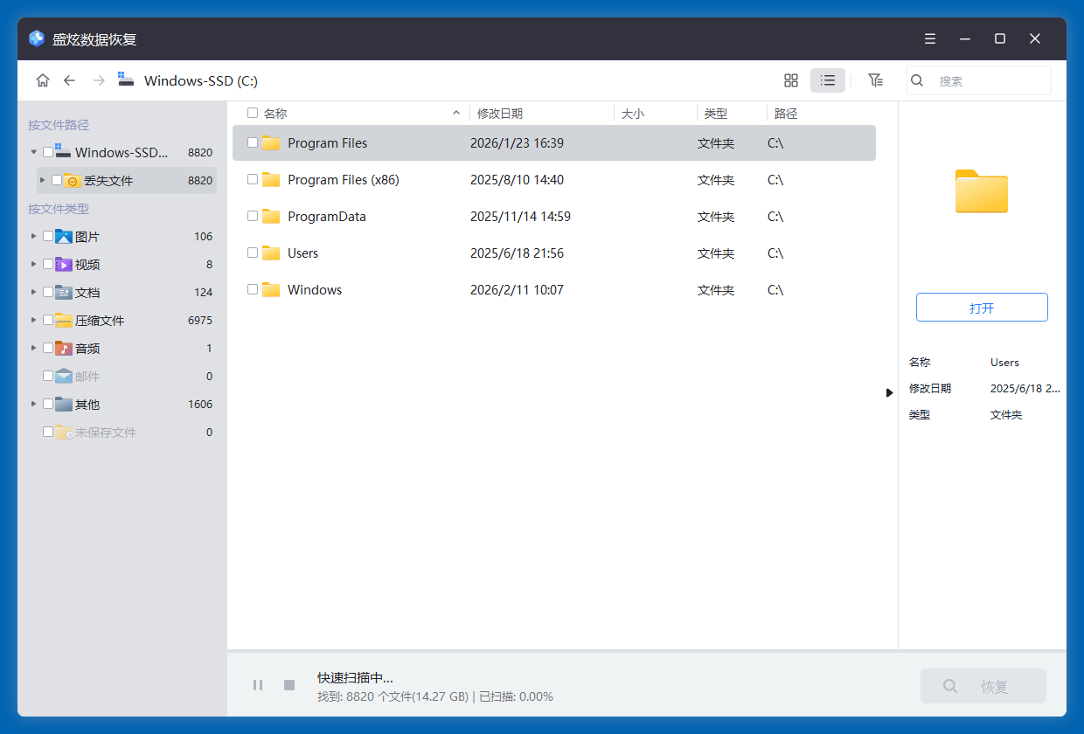Select the 压缩文件 category

(x=97, y=320)
